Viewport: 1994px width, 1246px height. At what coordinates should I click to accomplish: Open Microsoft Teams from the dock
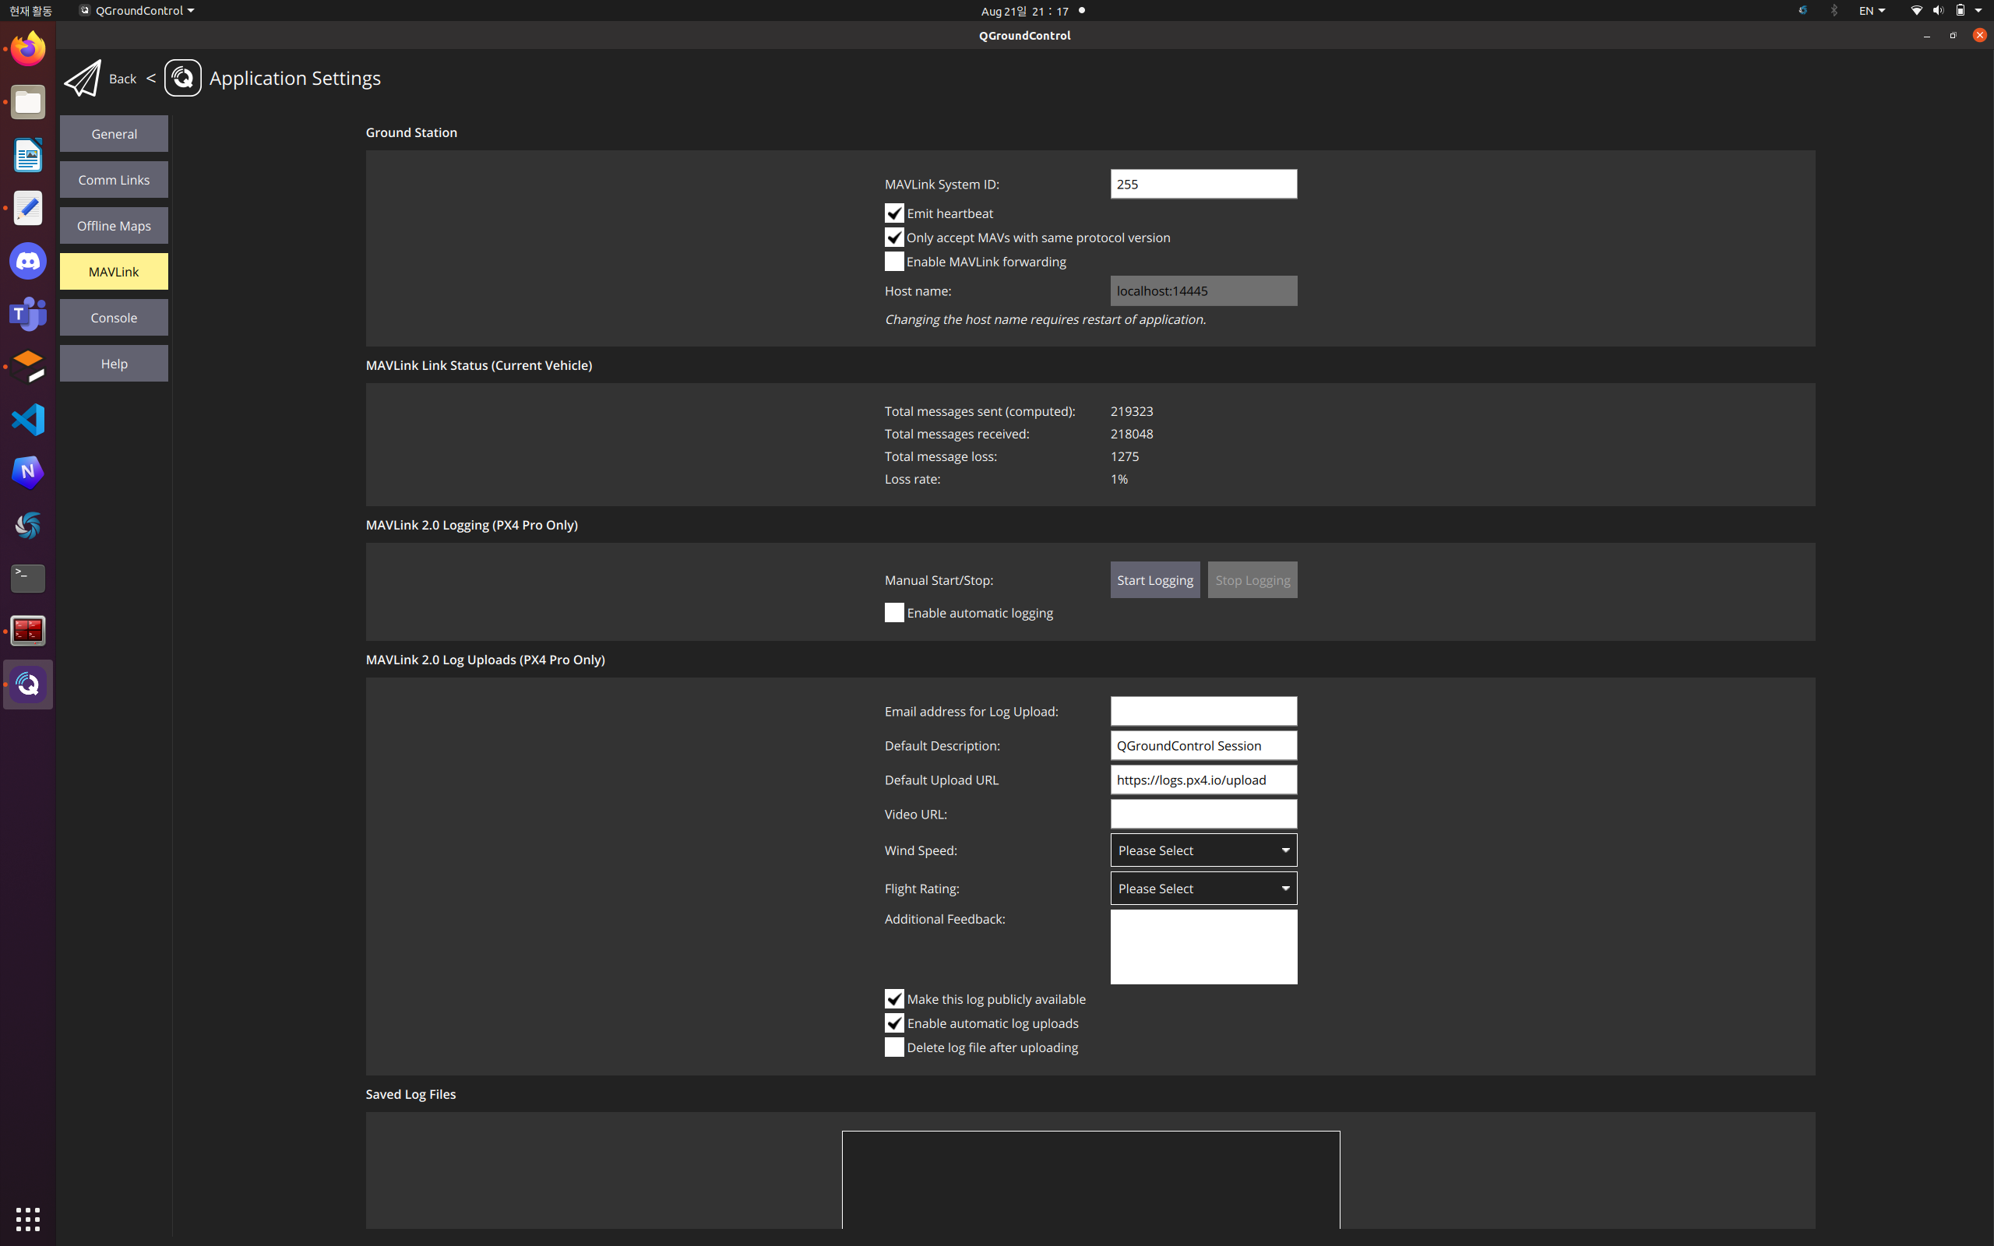click(x=28, y=314)
